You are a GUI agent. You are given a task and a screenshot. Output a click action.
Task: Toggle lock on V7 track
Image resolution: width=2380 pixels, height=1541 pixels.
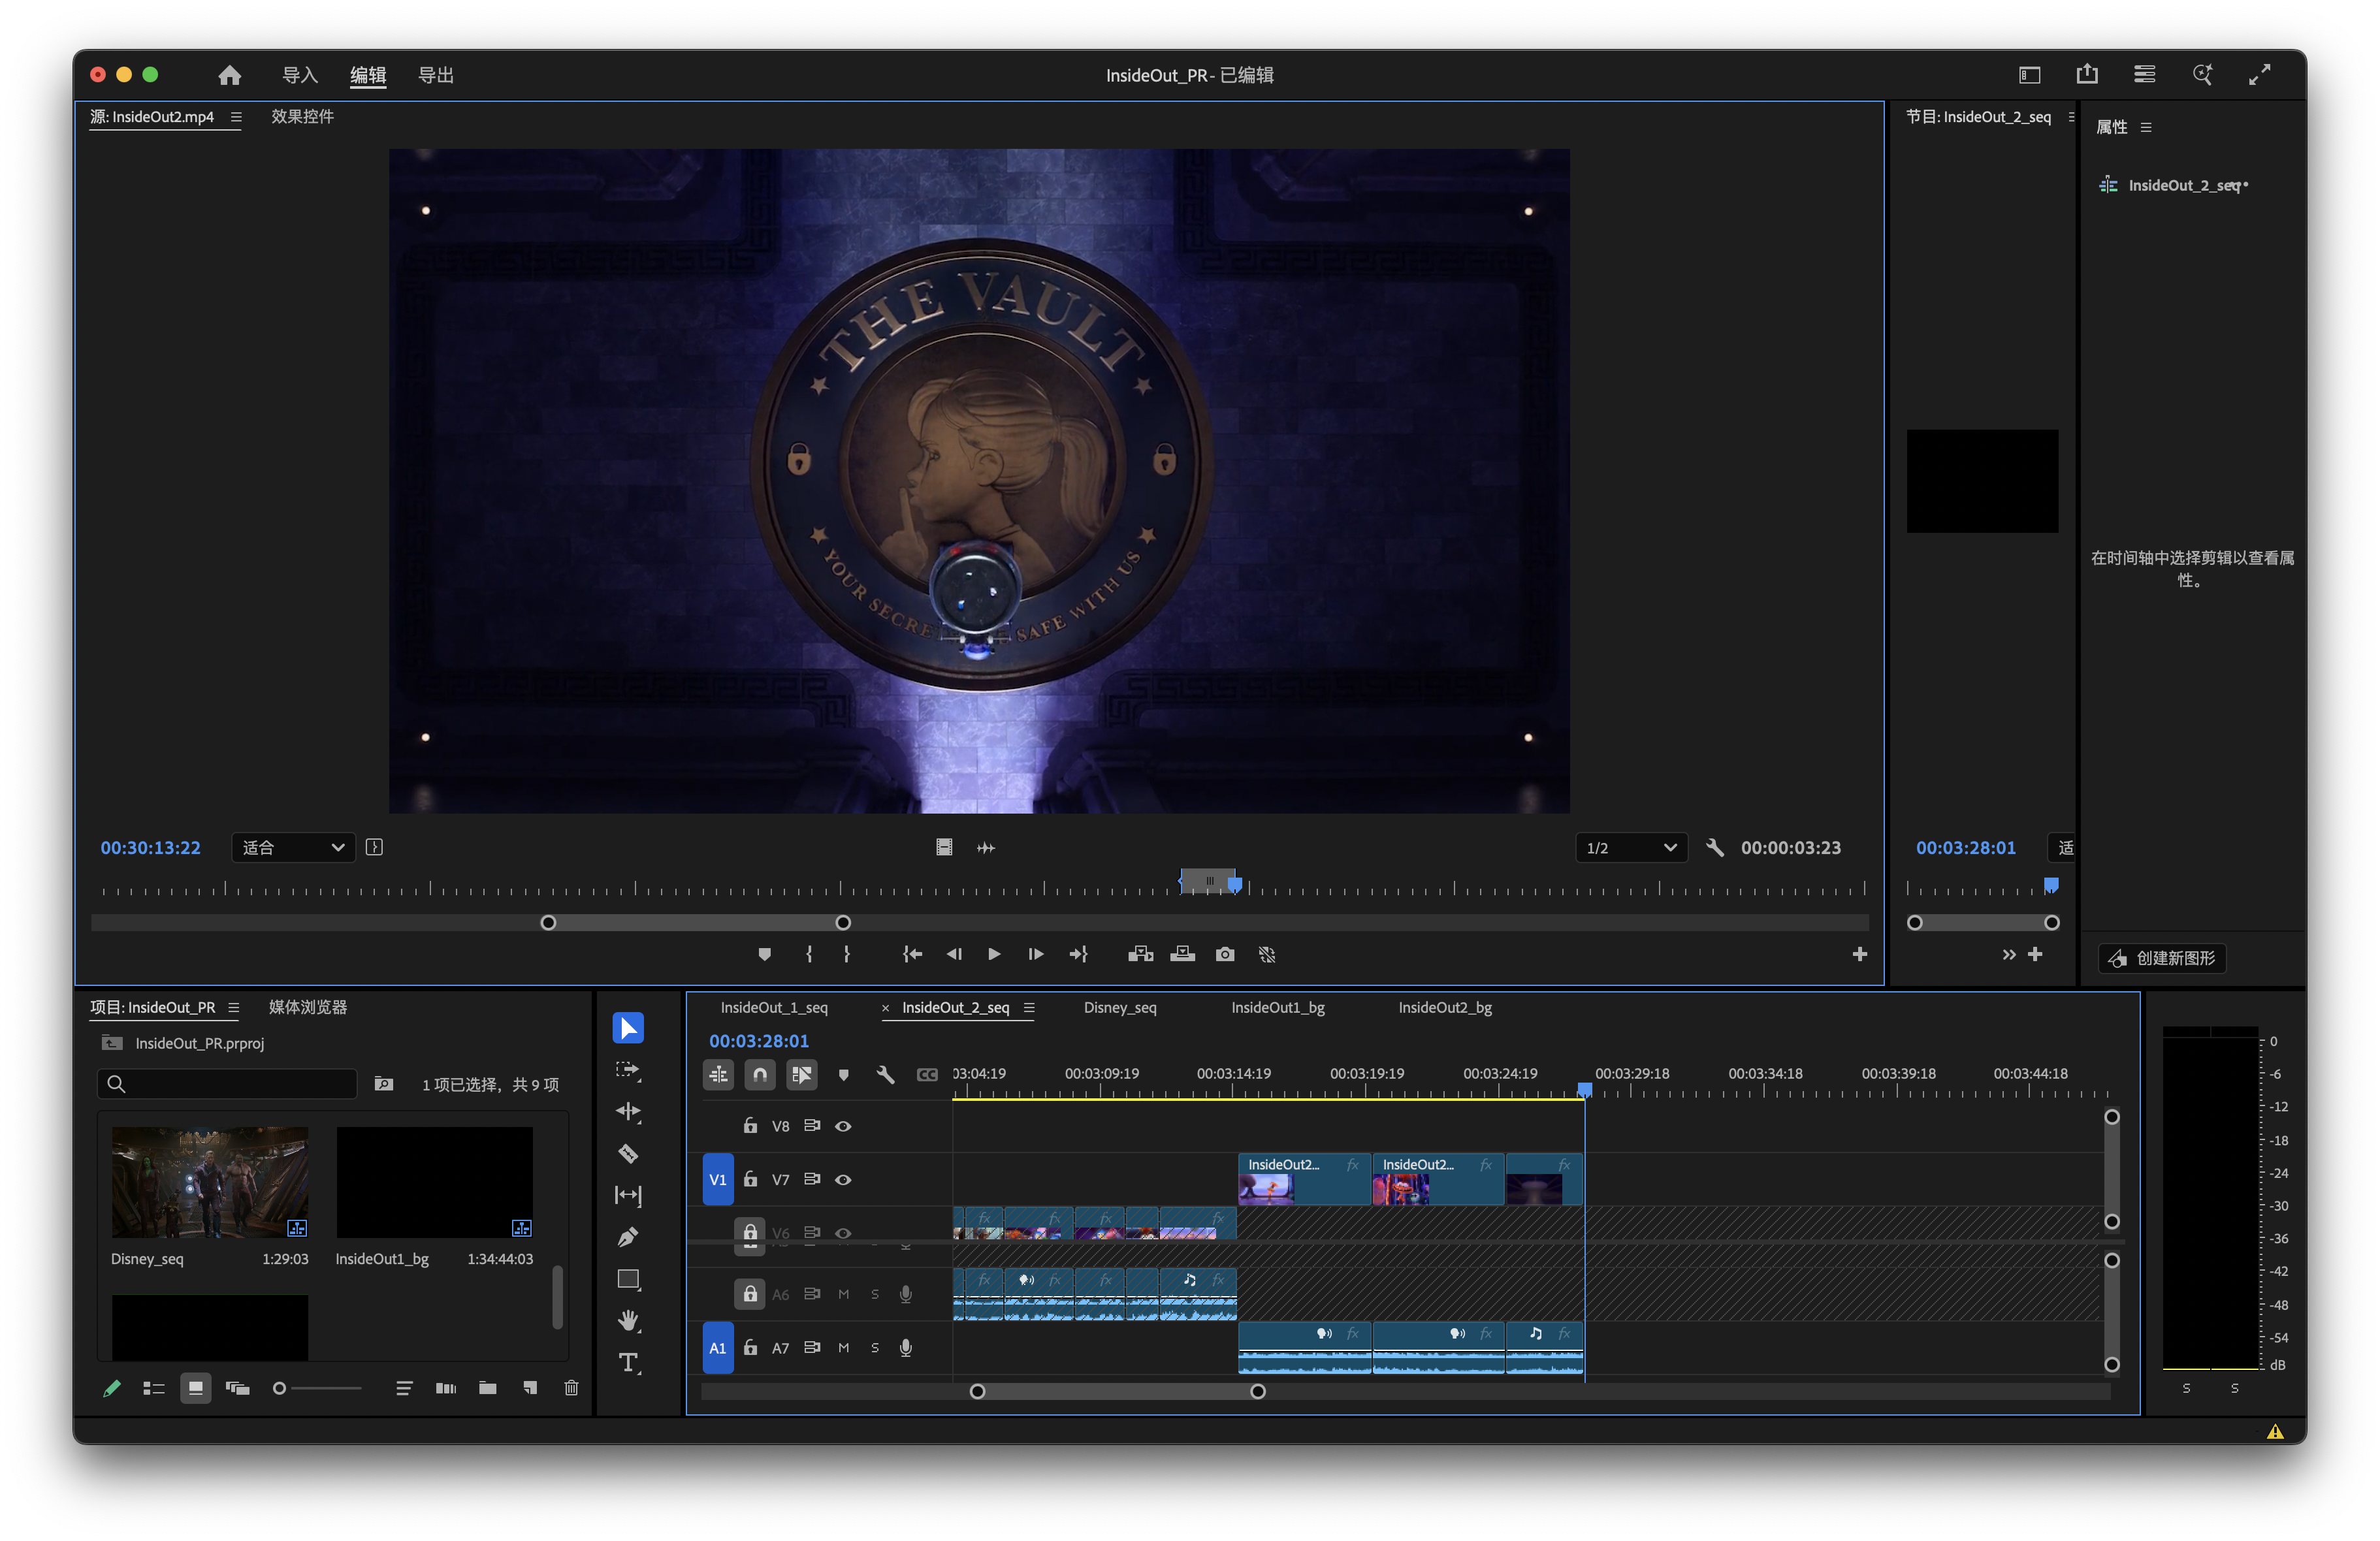[750, 1179]
